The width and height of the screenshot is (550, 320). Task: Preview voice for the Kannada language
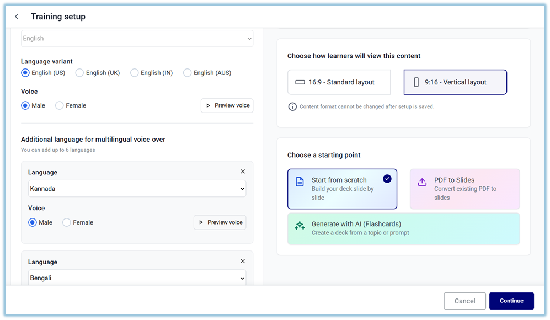coord(220,222)
